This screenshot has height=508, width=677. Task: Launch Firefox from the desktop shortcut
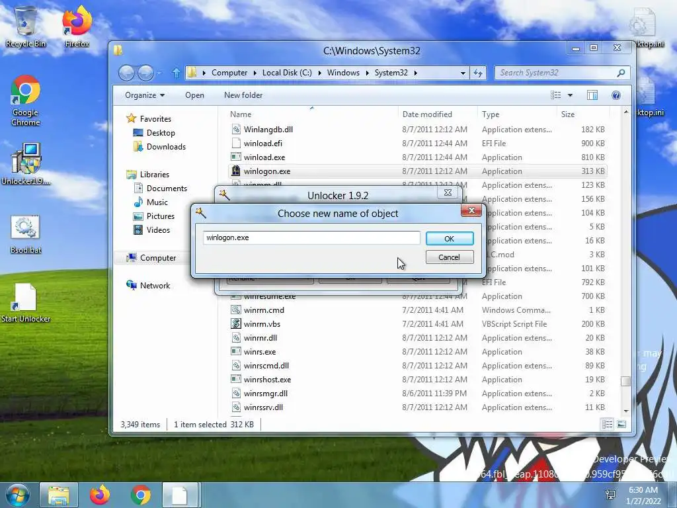[77, 26]
